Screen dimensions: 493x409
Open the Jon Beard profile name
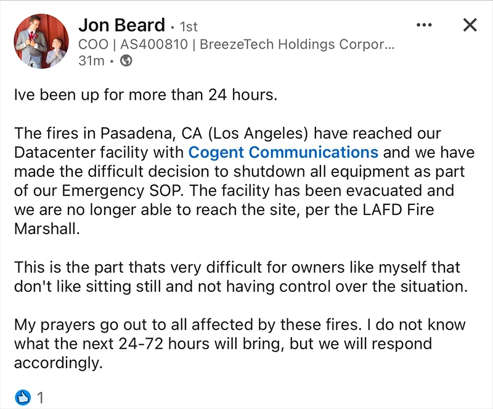(121, 25)
